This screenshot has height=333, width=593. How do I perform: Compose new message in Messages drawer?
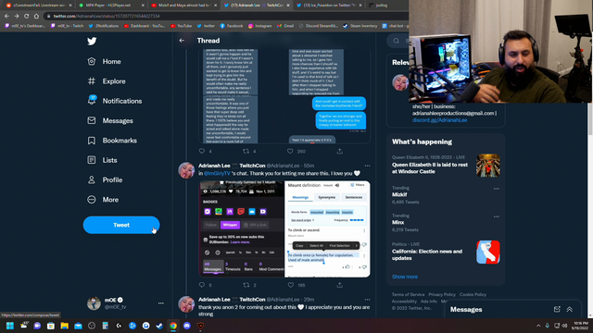point(557,309)
